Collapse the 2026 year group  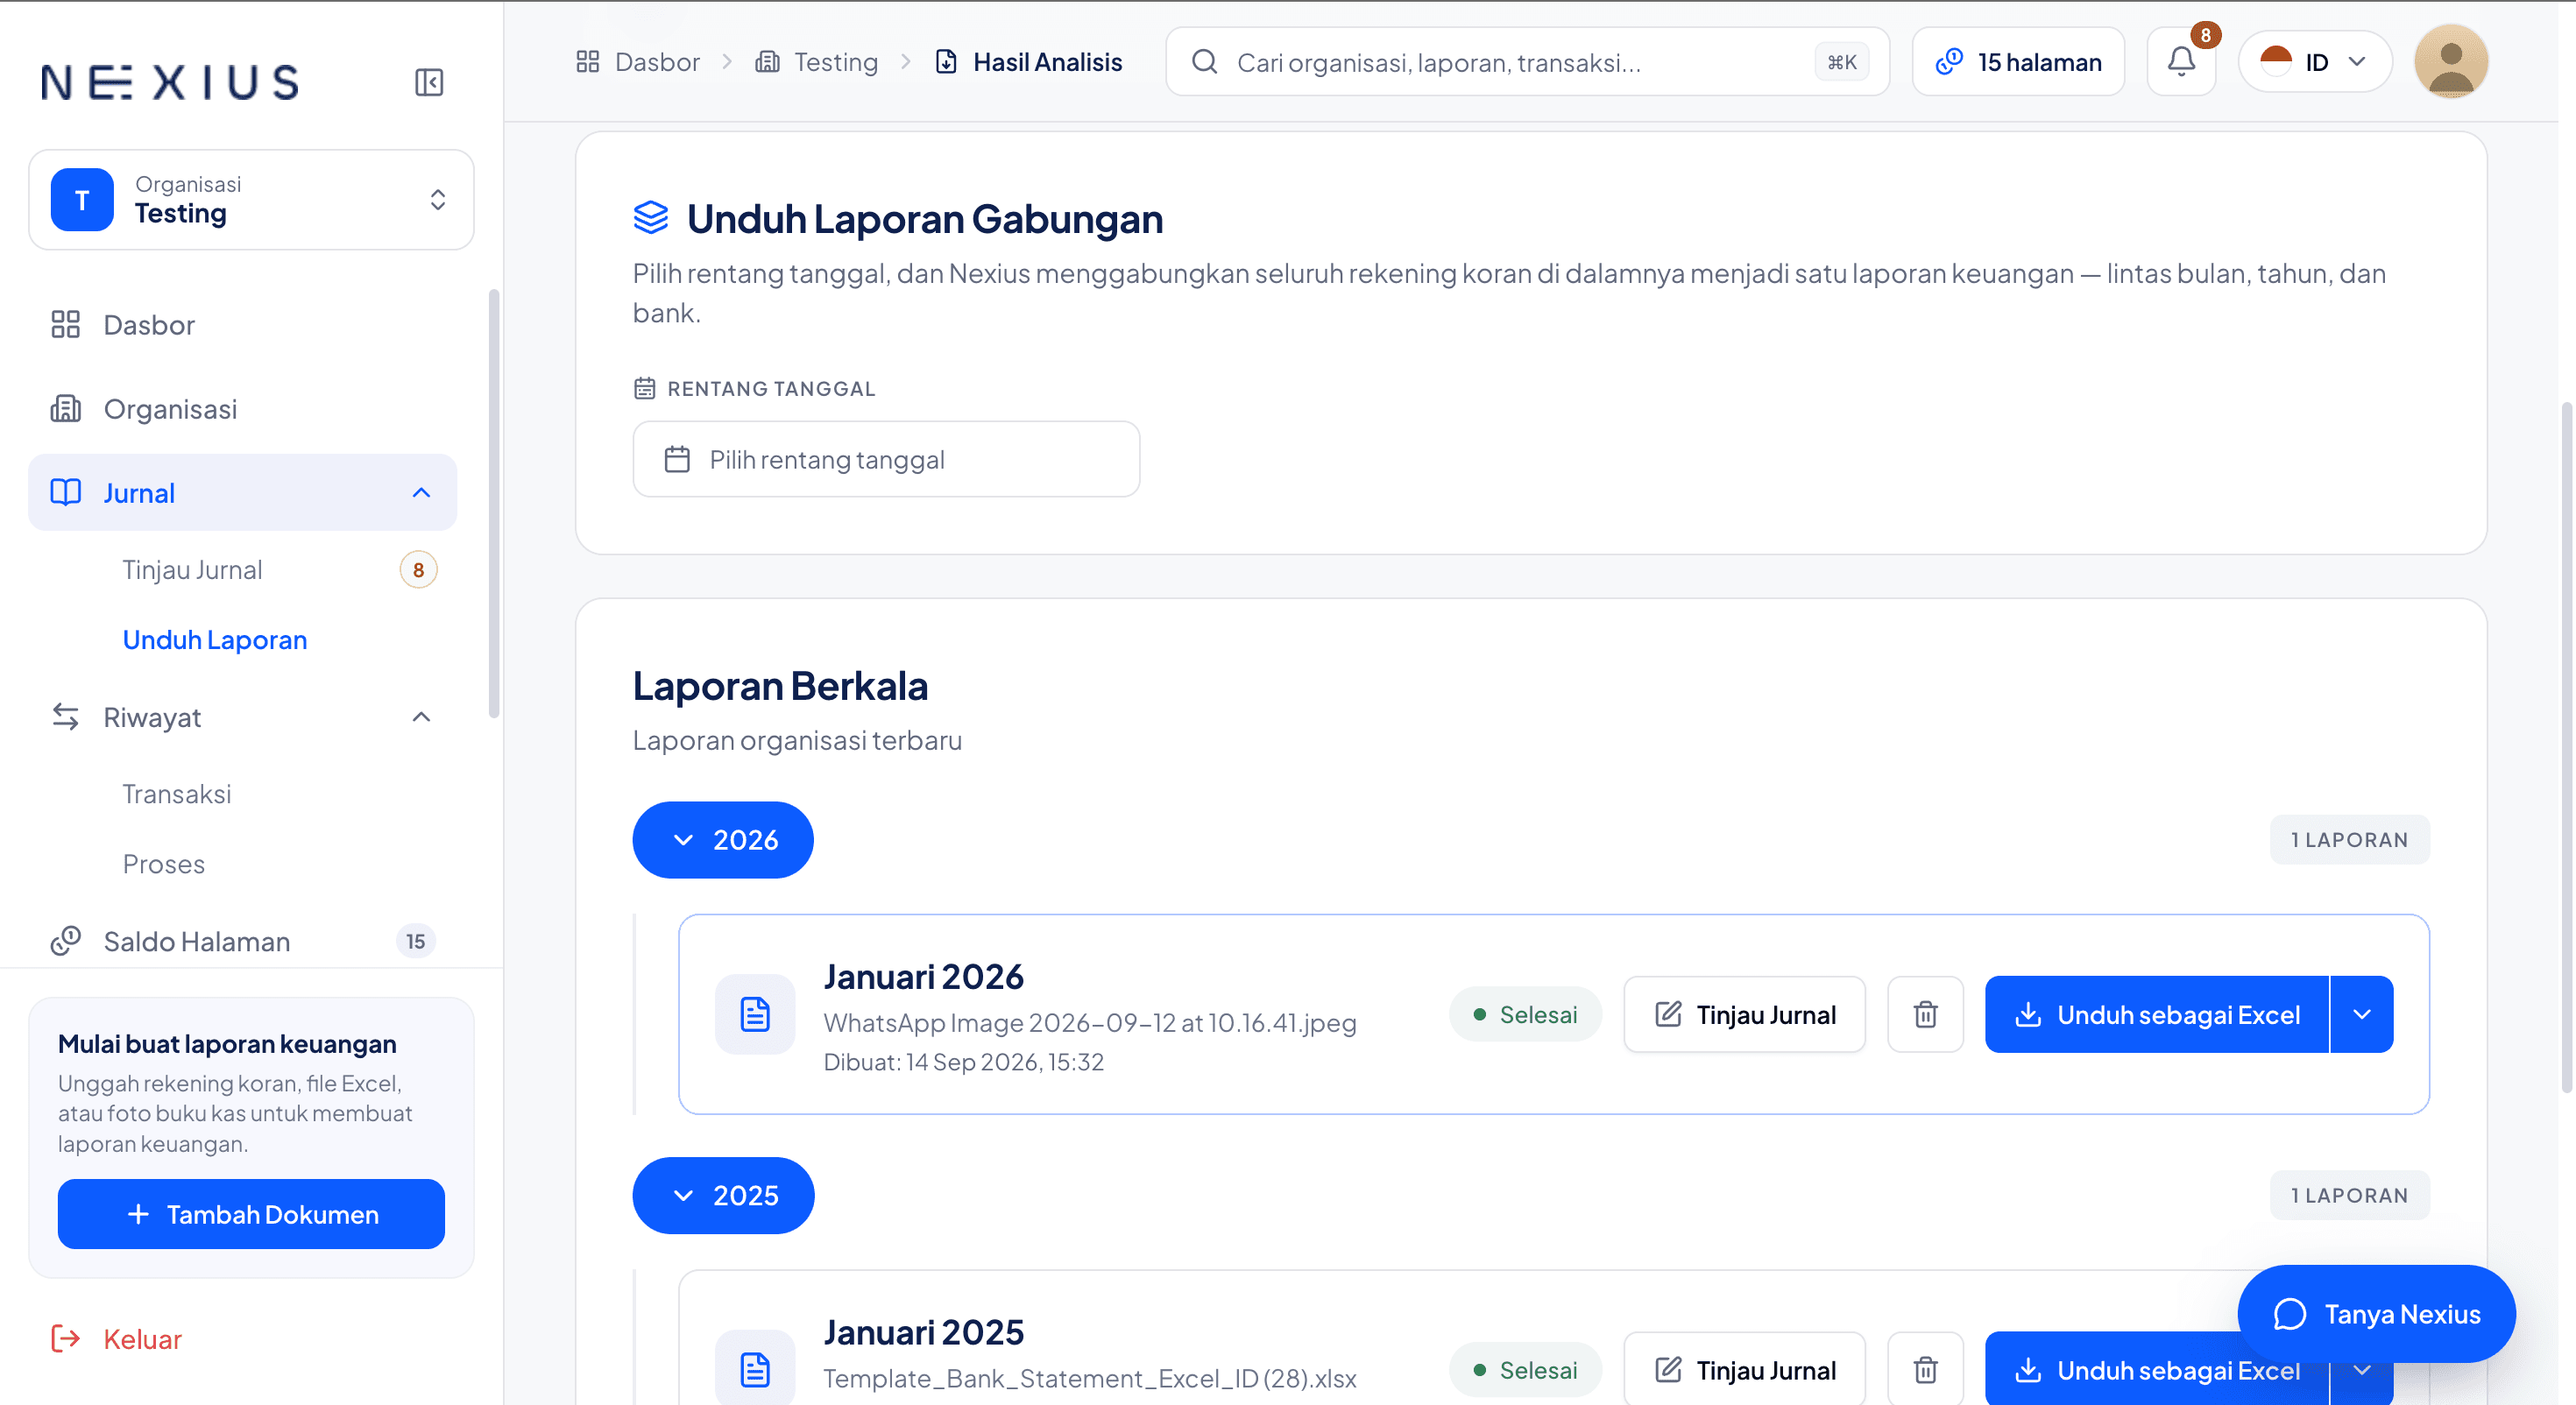tap(722, 840)
